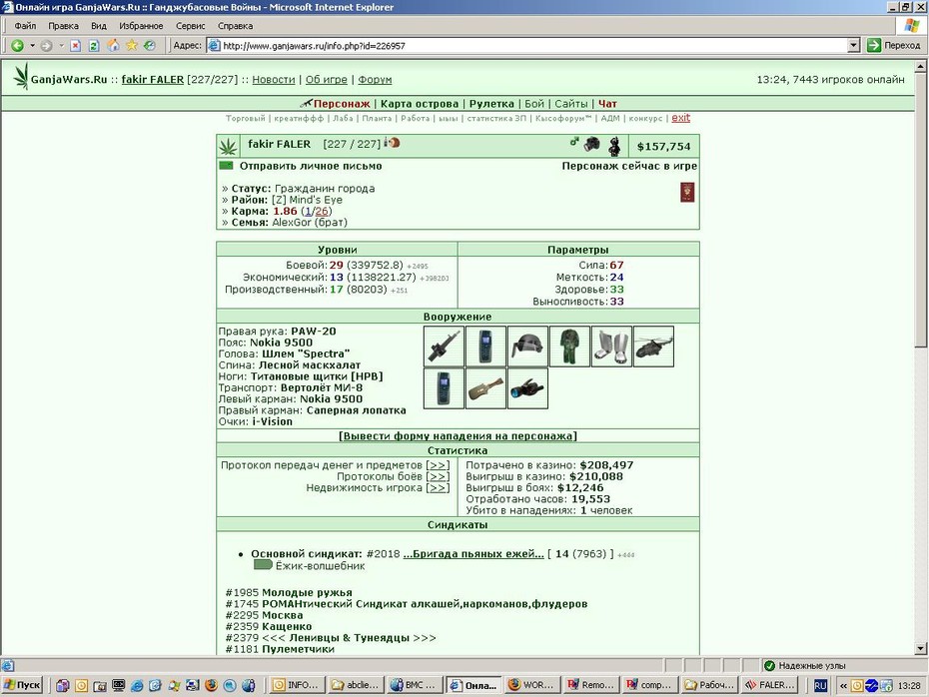The width and height of the screenshot is (929, 697).
Task: Open the Сервис menu
Action: 190,26
